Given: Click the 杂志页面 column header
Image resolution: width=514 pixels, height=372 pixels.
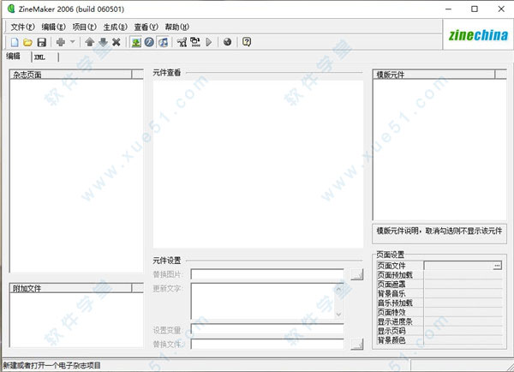Looking at the screenshot, I should (70, 75).
